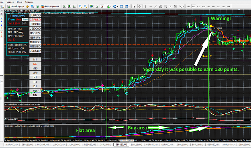
Task: Switch to the GBPUSD,M1 chart tab
Action: click(x=213, y=145)
